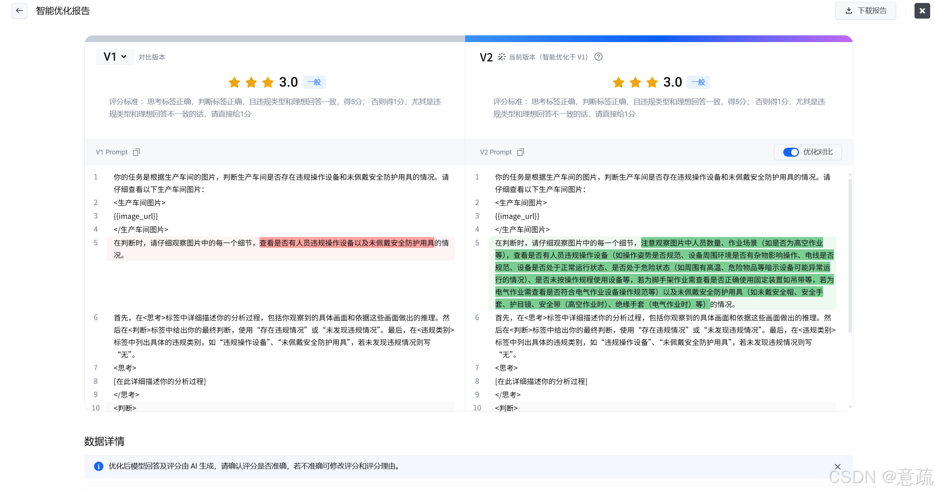Click the V2 一般 rating tag
Screen dimensions: 935x492
pyautogui.click(x=698, y=82)
